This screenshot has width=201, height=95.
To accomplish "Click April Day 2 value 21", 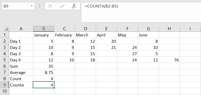I will [x=107, y=47].
